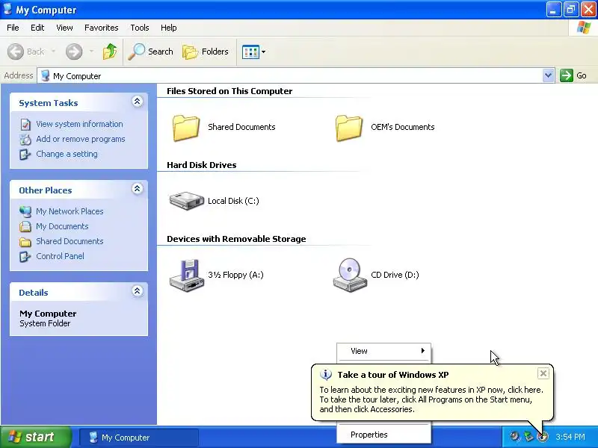Viewport: 598px width, 448px height.
Task: Click the View system information icon
Action: coord(25,124)
